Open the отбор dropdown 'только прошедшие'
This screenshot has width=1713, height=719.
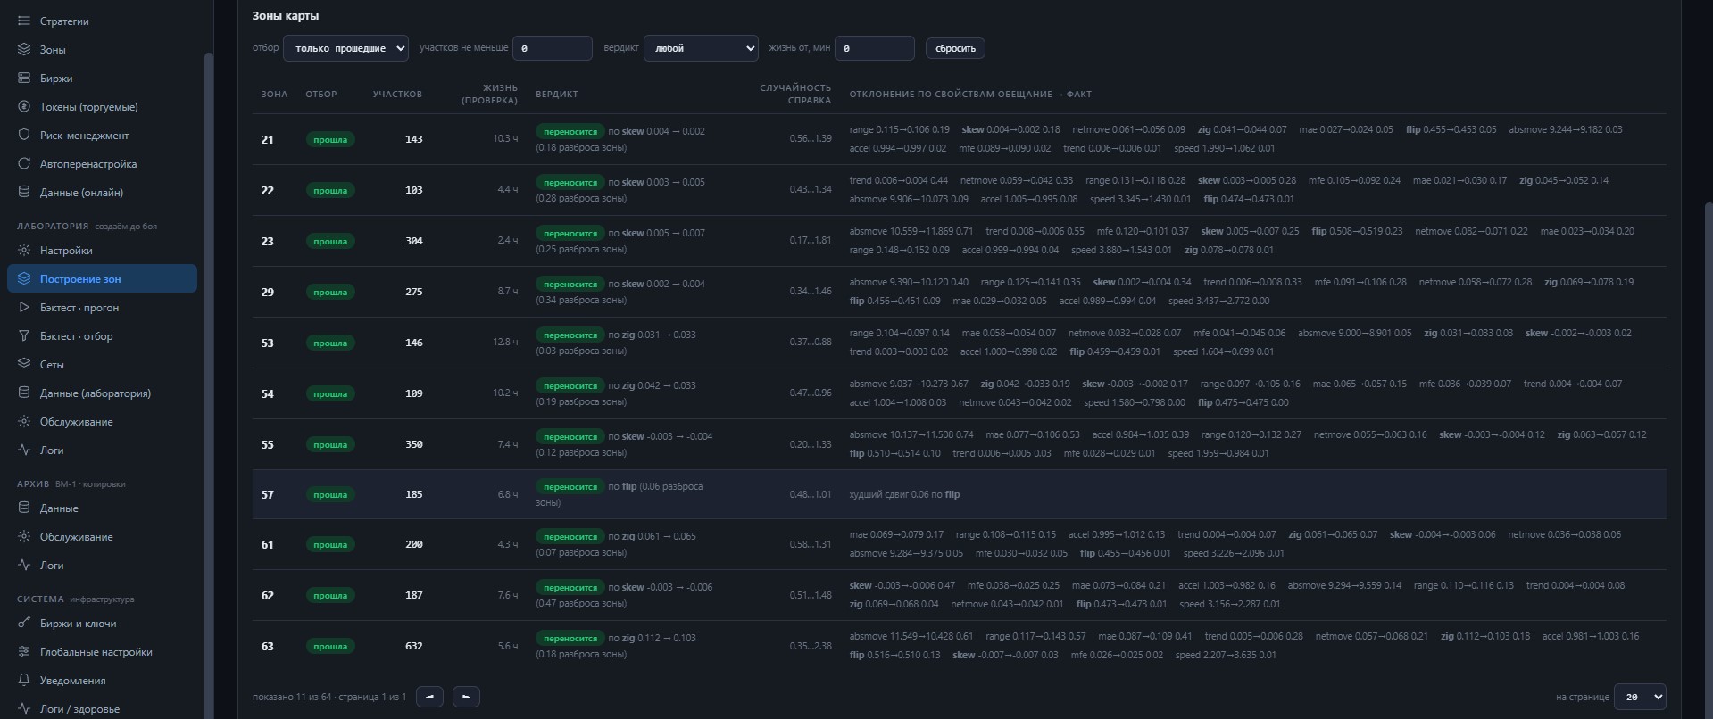tap(345, 48)
